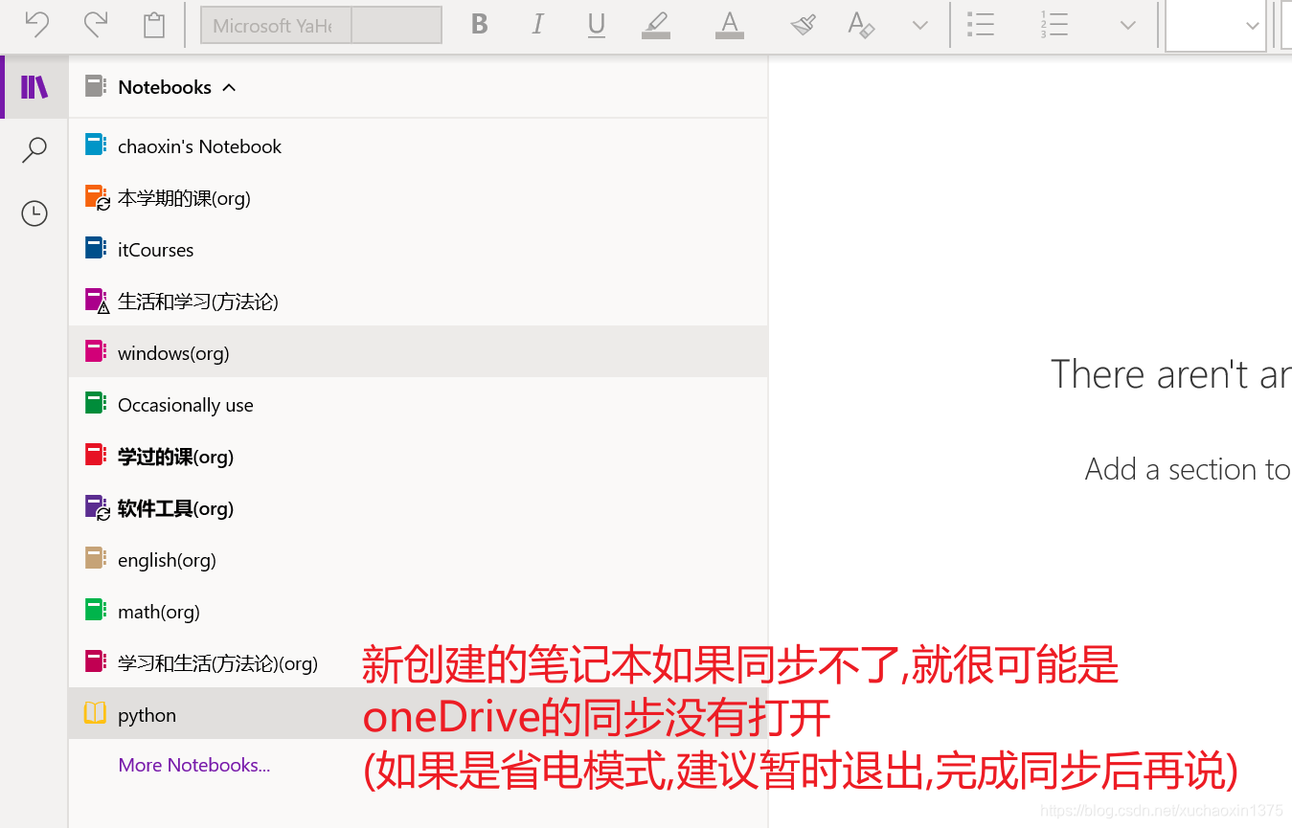Open the 生活和学习(方法论) notebook
Image resolution: width=1292 pixels, height=828 pixels.
(419, 302)
